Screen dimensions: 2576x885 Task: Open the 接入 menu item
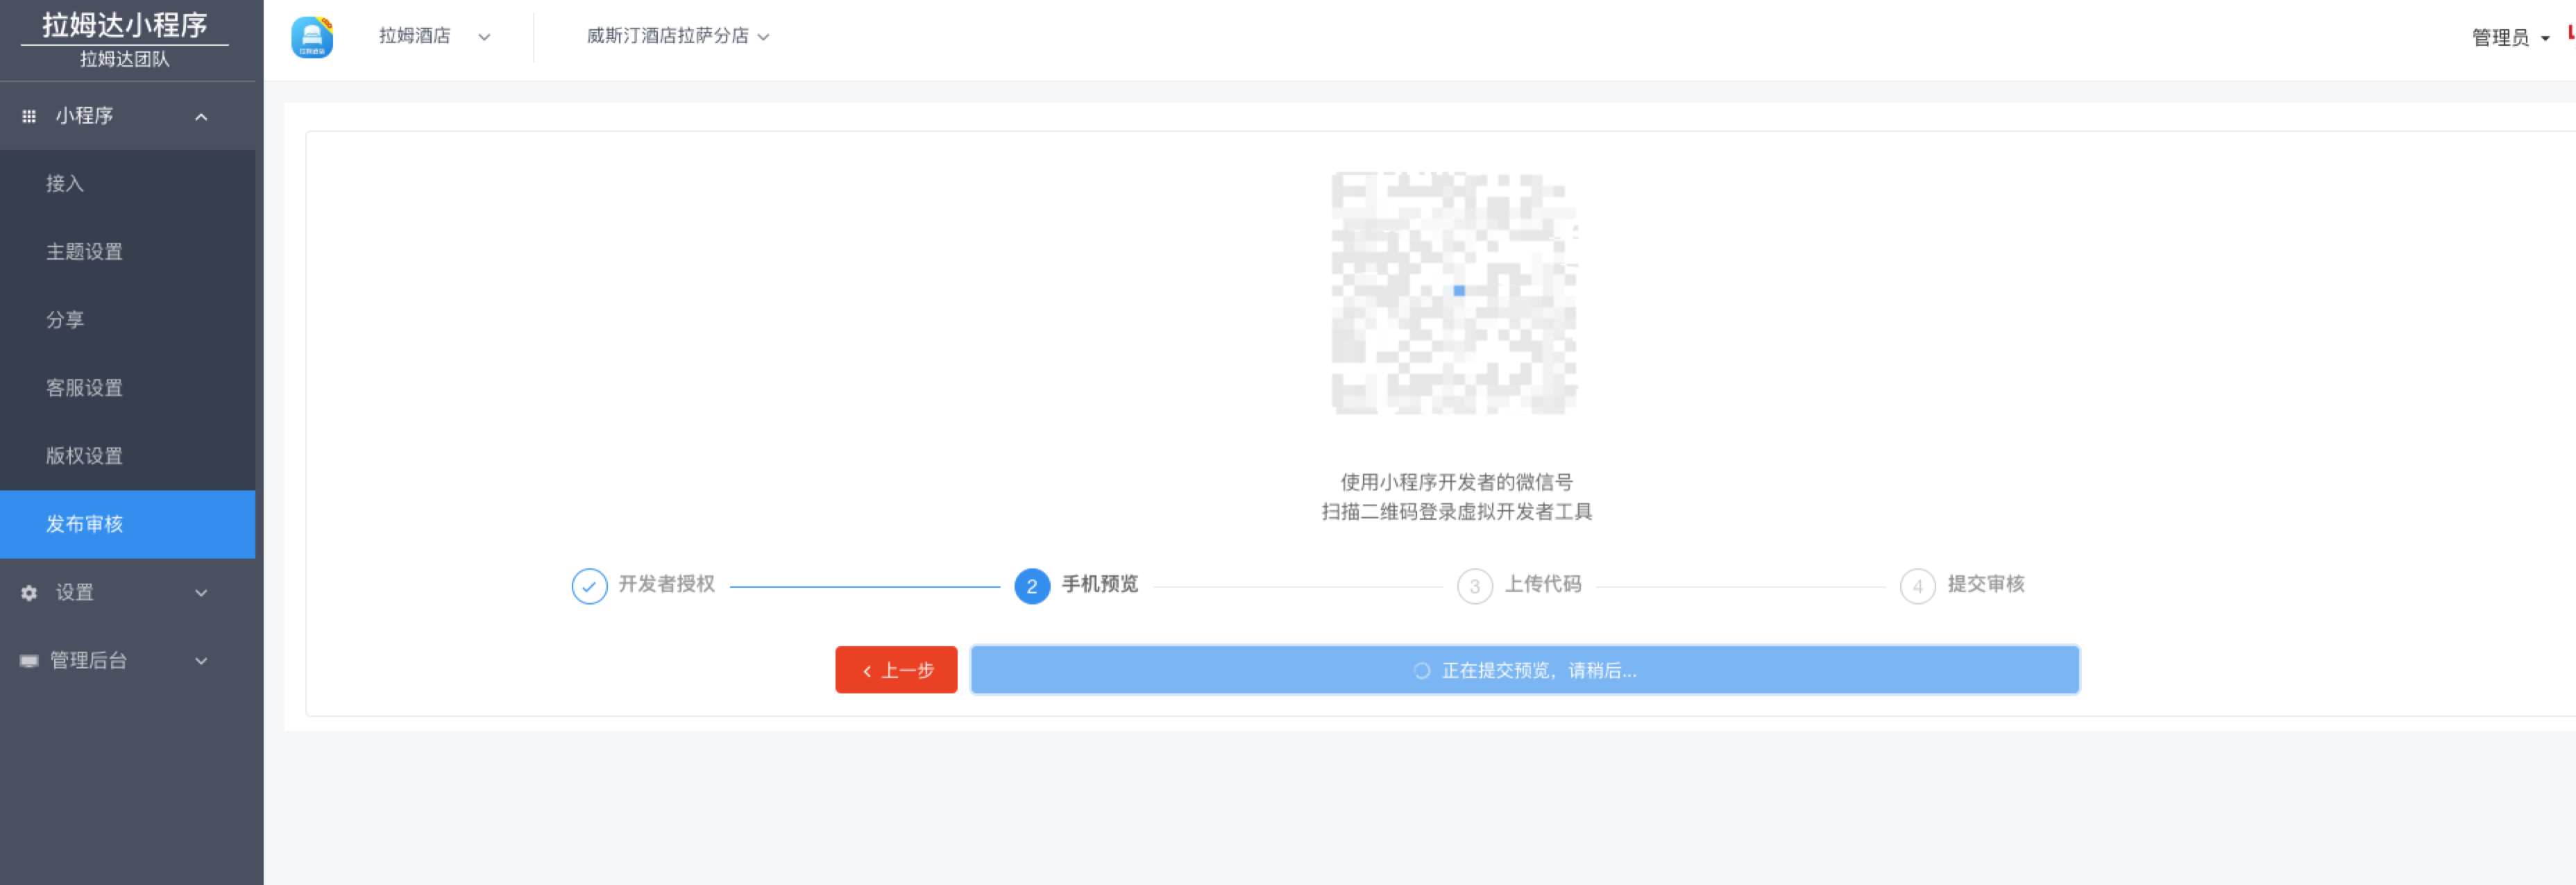128,184
